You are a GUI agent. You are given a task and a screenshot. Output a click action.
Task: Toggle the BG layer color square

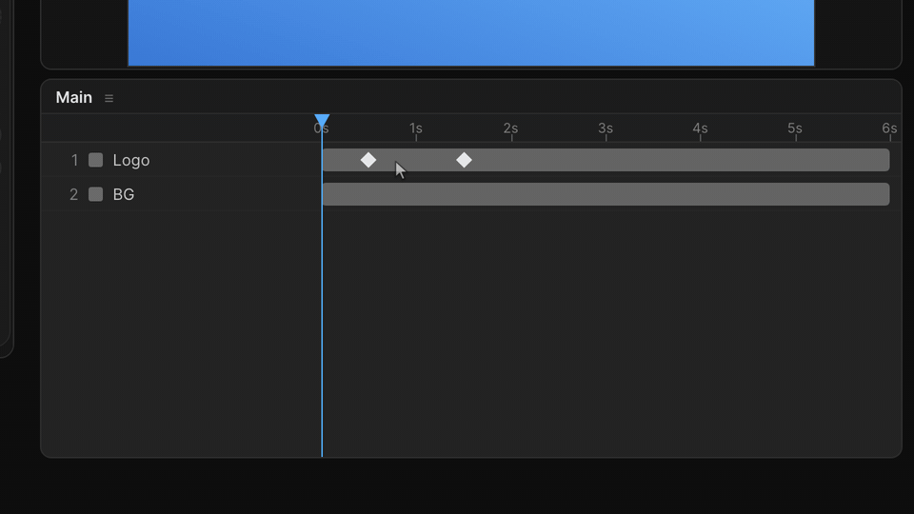[95, 194]
